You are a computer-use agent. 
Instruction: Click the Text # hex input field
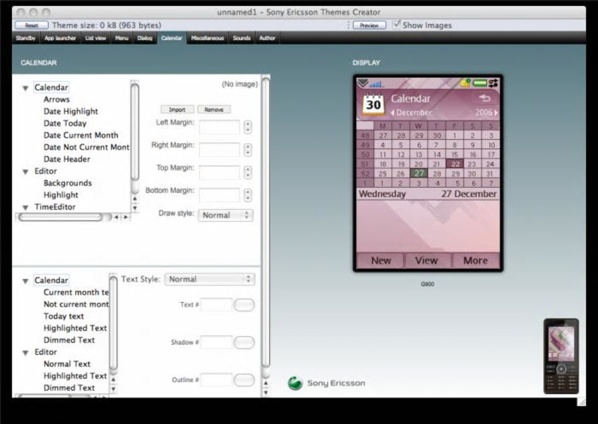tap(216, 305)
